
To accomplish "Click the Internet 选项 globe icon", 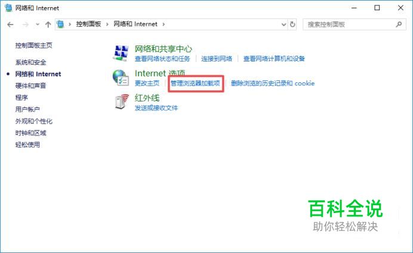I will [121, 78].
